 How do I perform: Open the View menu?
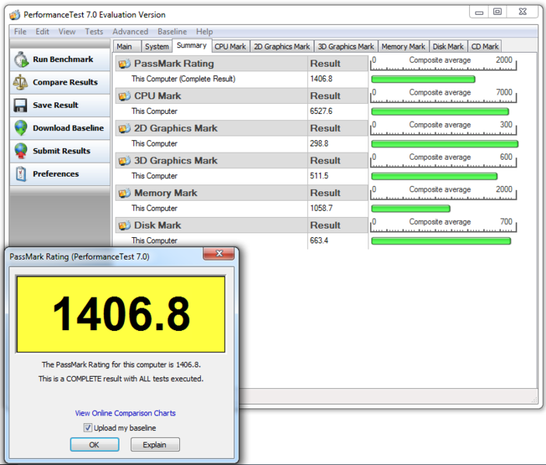pos(67,32)
